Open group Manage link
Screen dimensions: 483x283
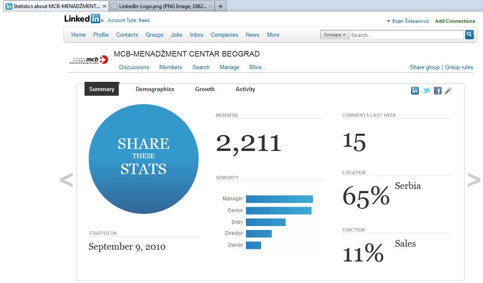229,67
